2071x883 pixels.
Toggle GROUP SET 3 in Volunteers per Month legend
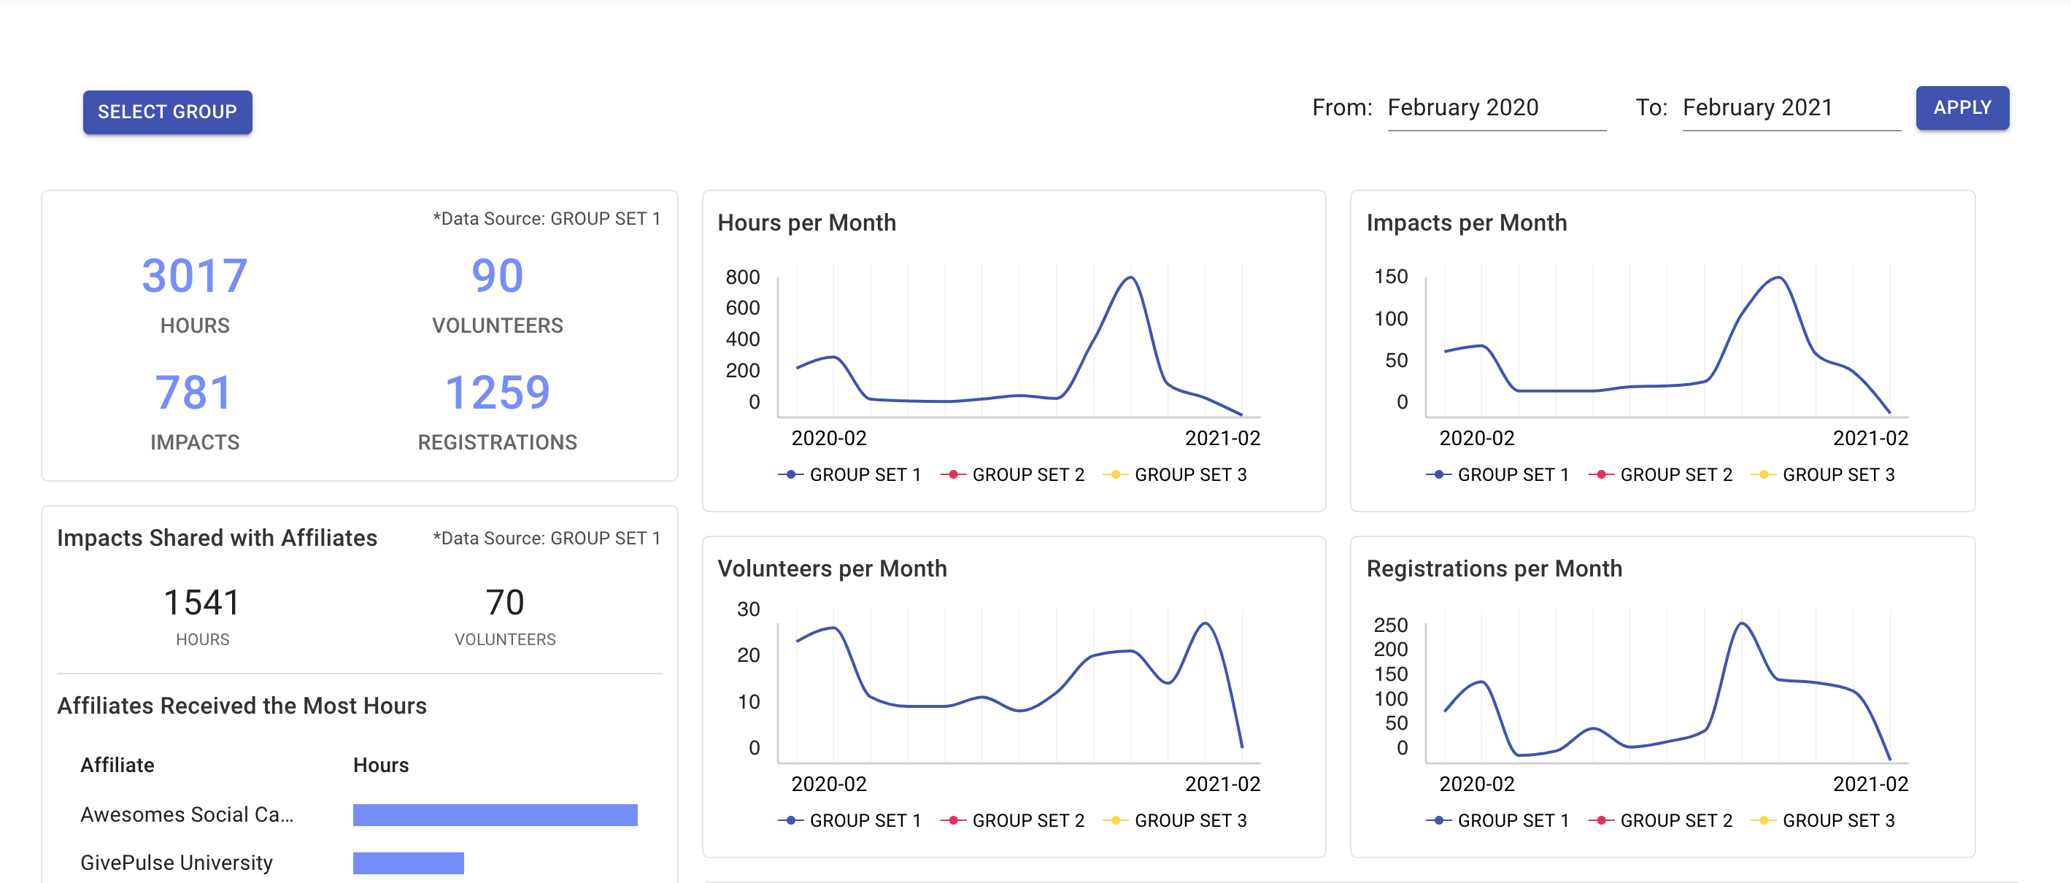[x=1175, y=820]
